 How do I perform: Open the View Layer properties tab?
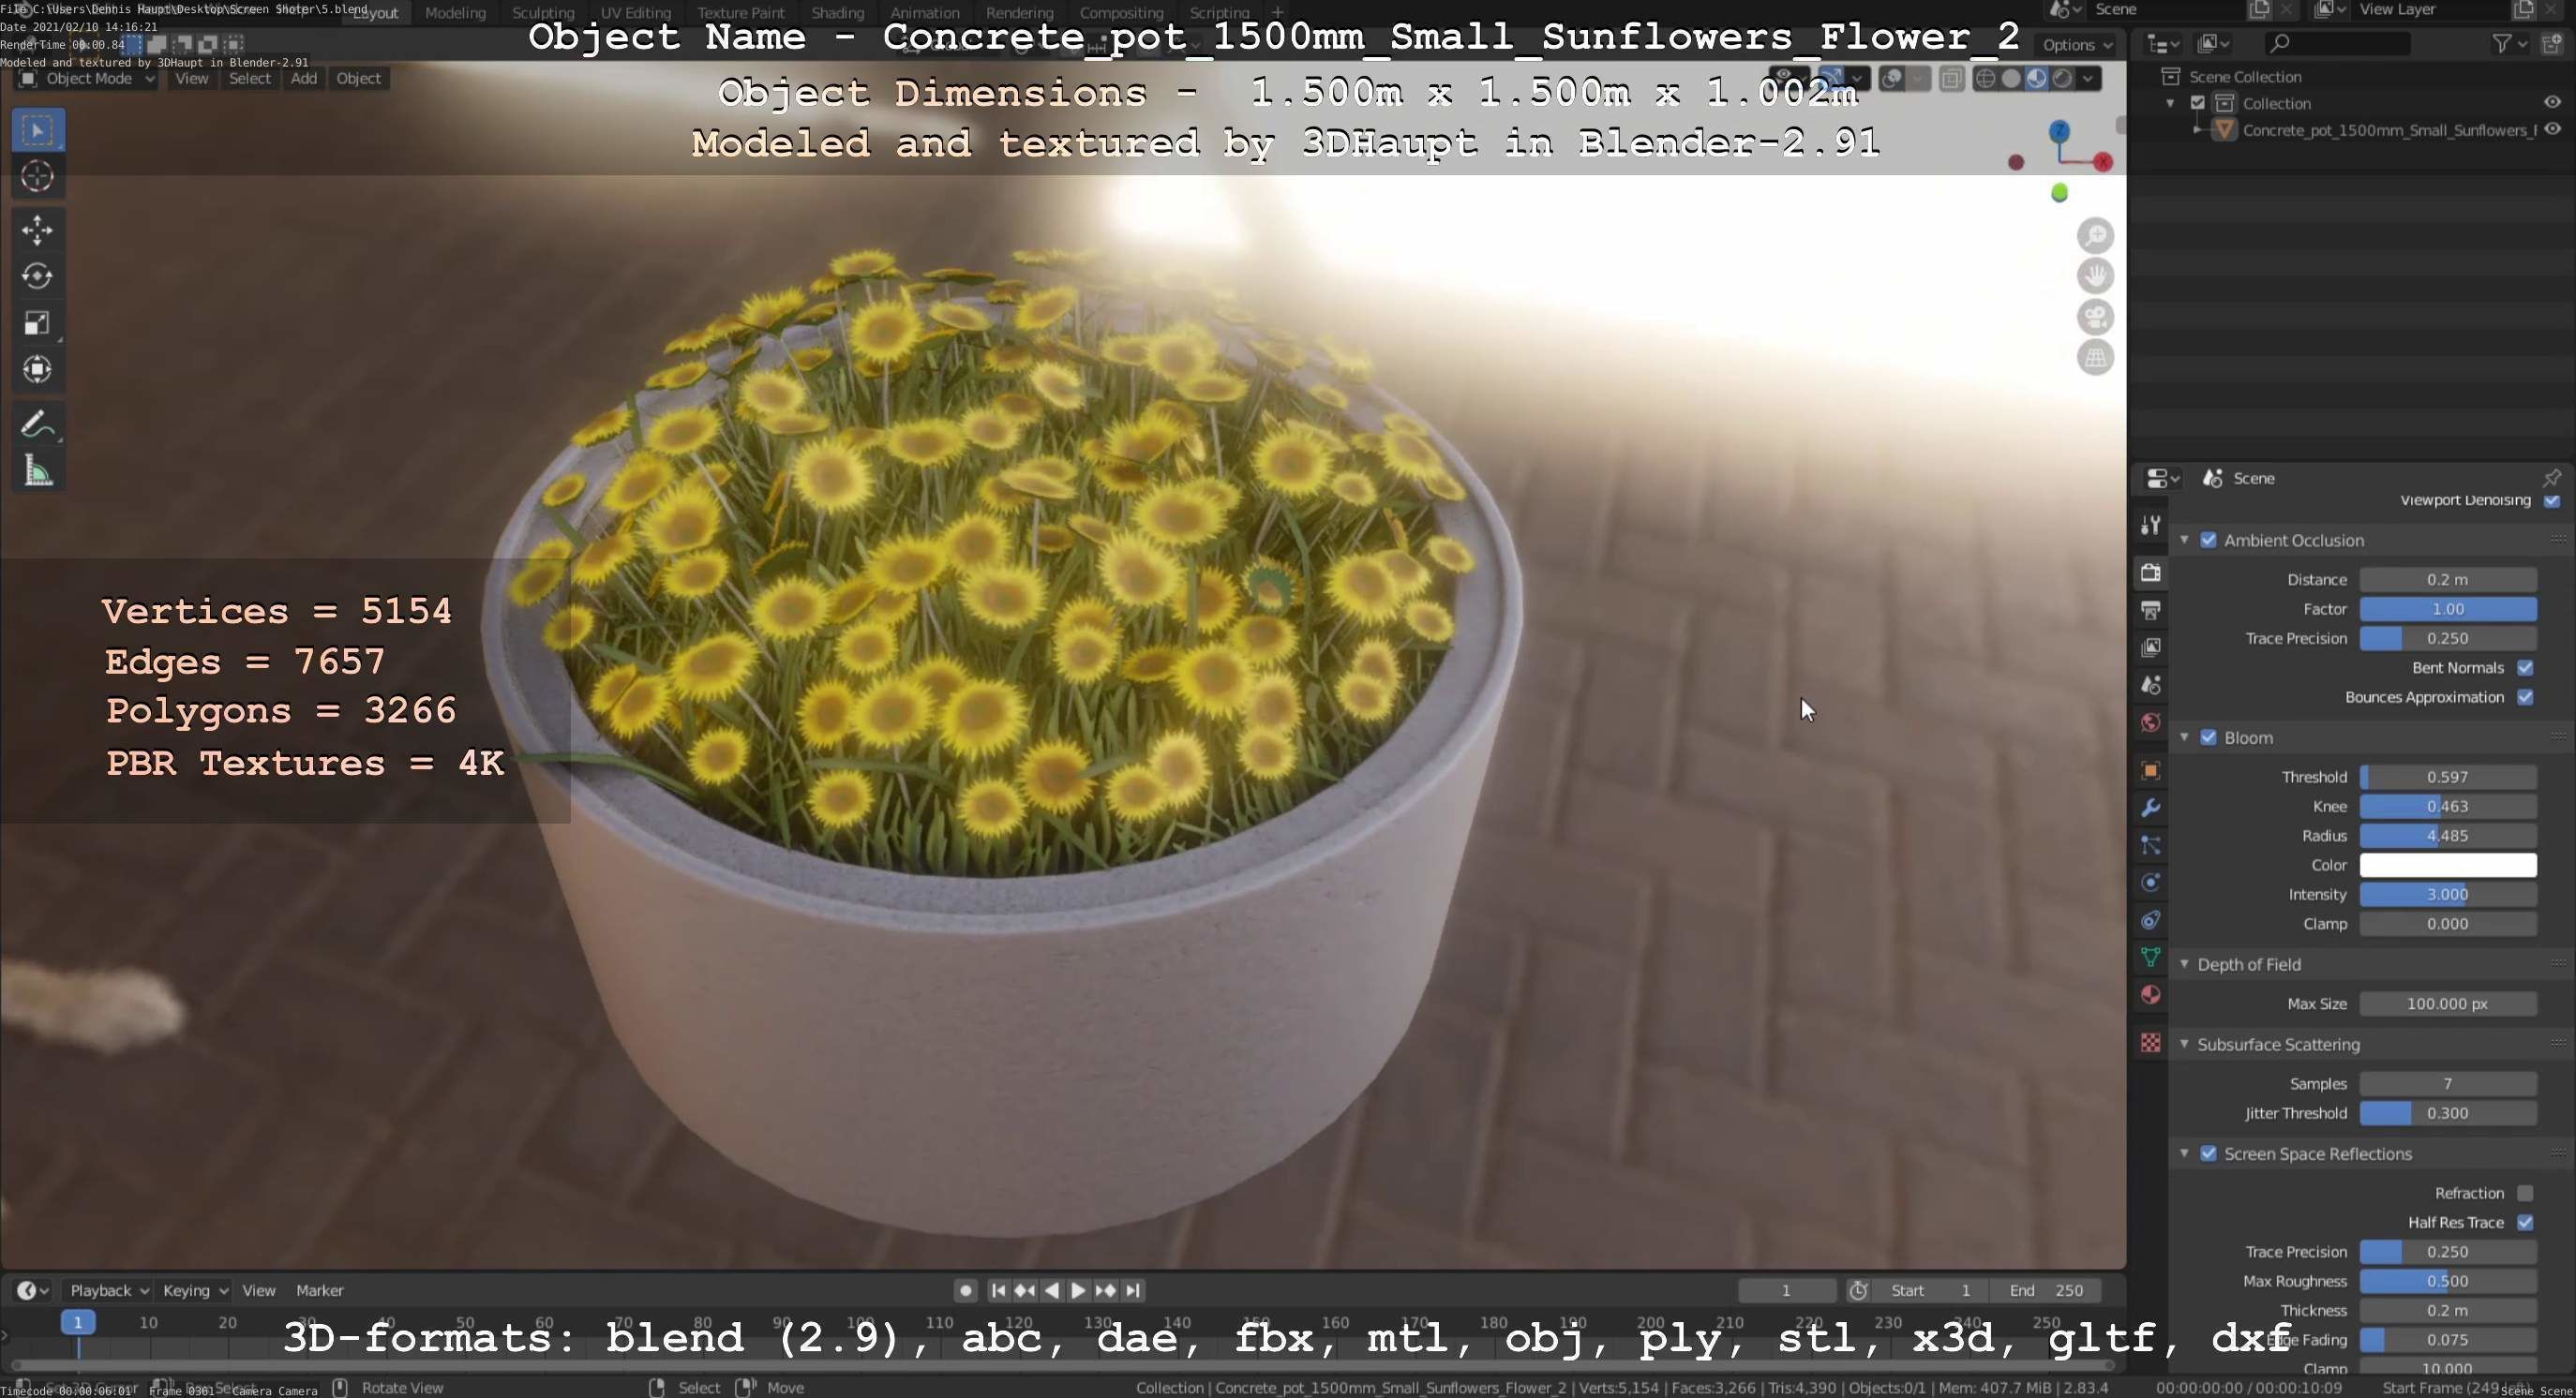2150,647
